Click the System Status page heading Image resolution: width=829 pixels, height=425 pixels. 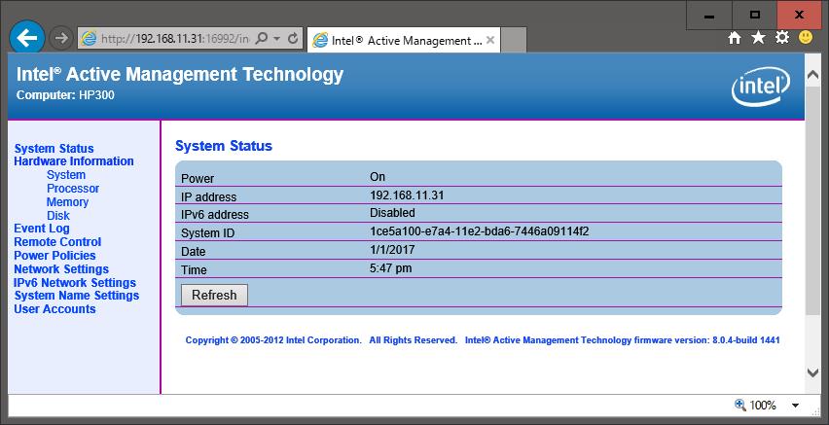coord(224,146)
